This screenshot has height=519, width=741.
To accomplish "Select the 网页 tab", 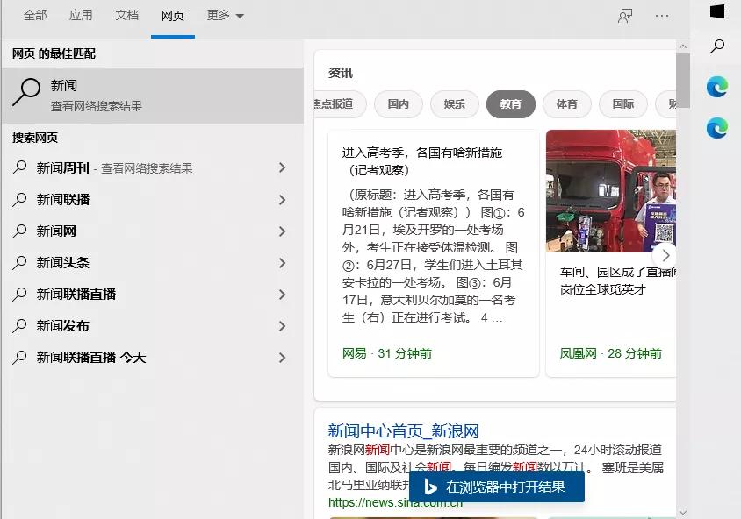I will [172, 16].
